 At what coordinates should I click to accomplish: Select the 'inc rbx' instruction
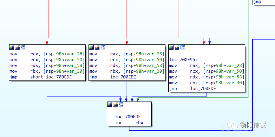[x=129, y=123]
